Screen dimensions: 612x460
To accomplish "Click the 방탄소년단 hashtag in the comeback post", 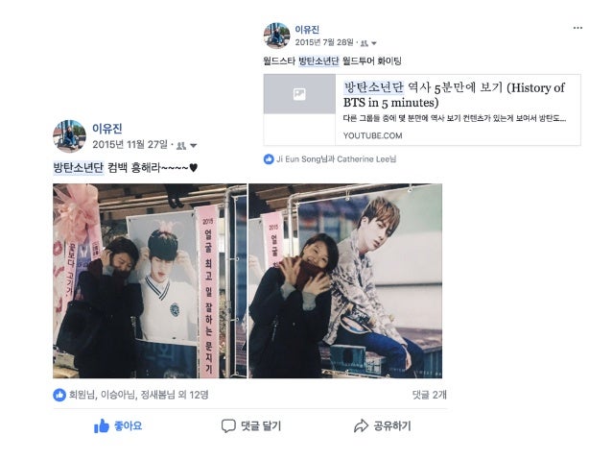I will pos(79,168).
